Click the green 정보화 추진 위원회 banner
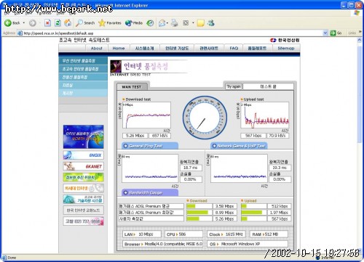This screenshot has width=364, height=262. (83, 177)
